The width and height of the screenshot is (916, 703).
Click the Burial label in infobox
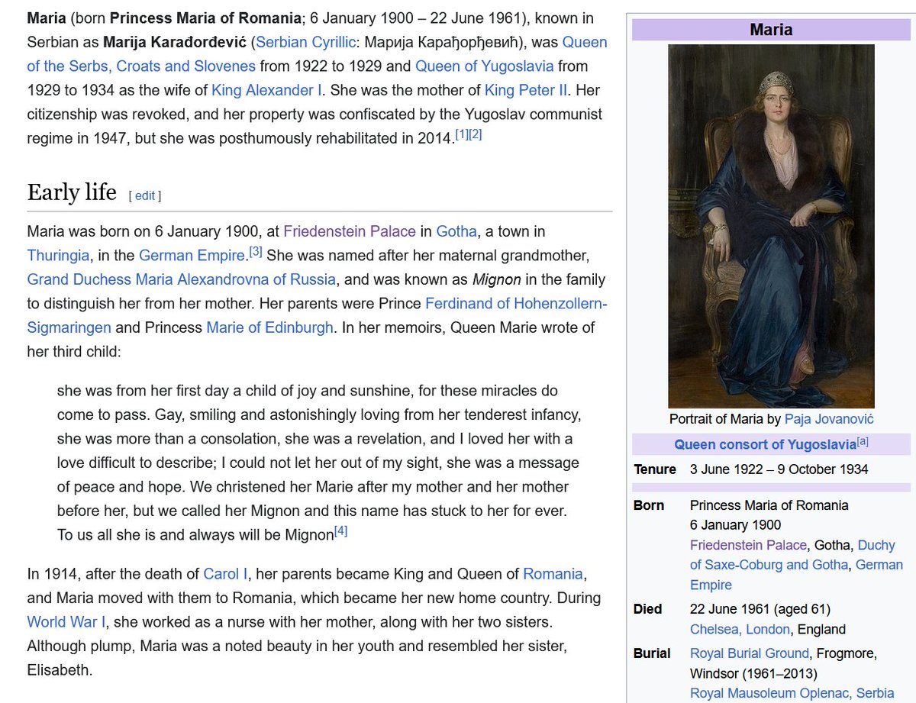[652, 653]
